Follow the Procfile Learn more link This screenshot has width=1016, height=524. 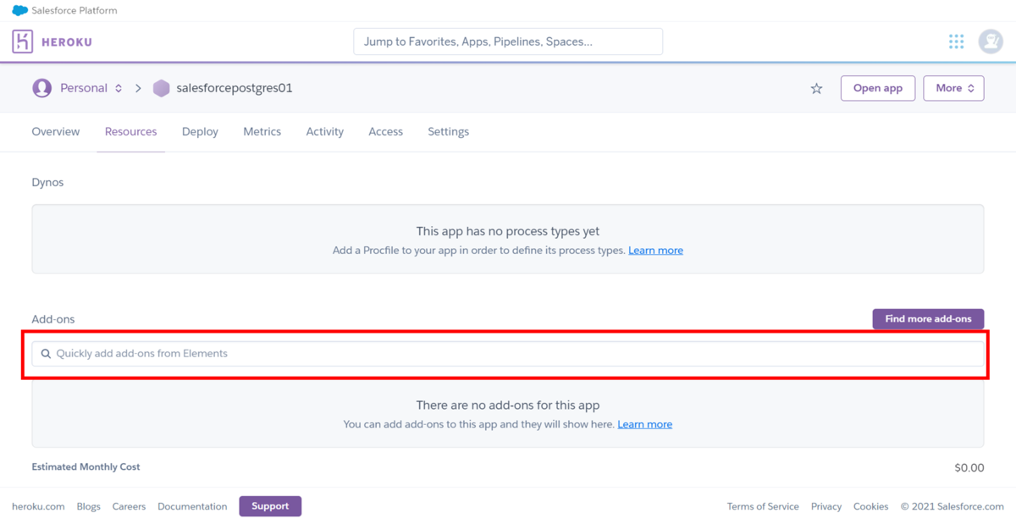pos(655,251)
